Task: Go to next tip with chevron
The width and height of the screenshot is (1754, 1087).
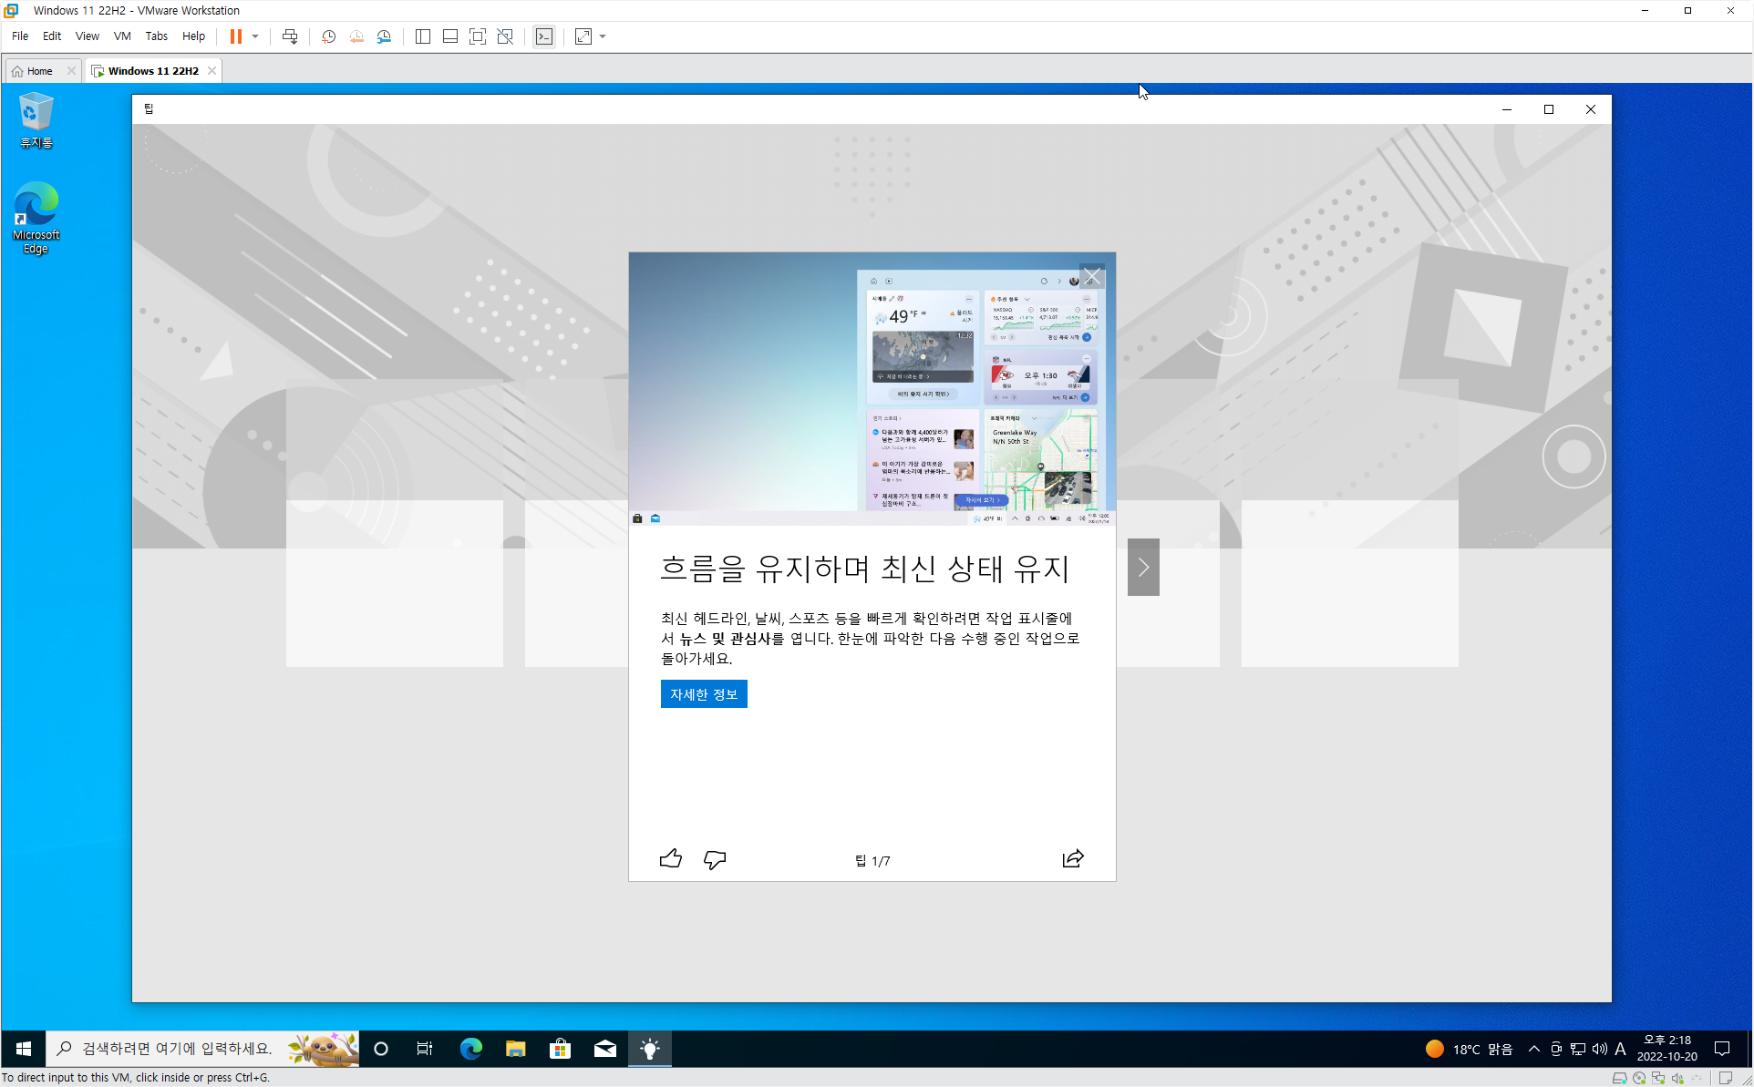Action: coord(1143,567)
